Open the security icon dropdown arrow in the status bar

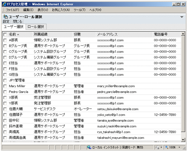(161, 147)
